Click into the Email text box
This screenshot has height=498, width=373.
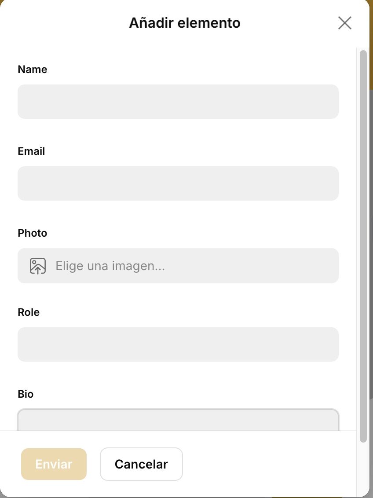178,183
